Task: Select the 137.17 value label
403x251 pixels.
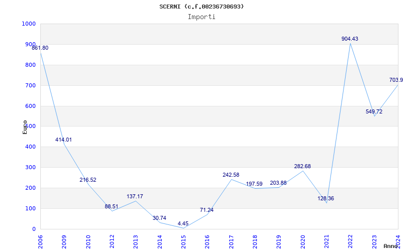Action: coord(135,196)
